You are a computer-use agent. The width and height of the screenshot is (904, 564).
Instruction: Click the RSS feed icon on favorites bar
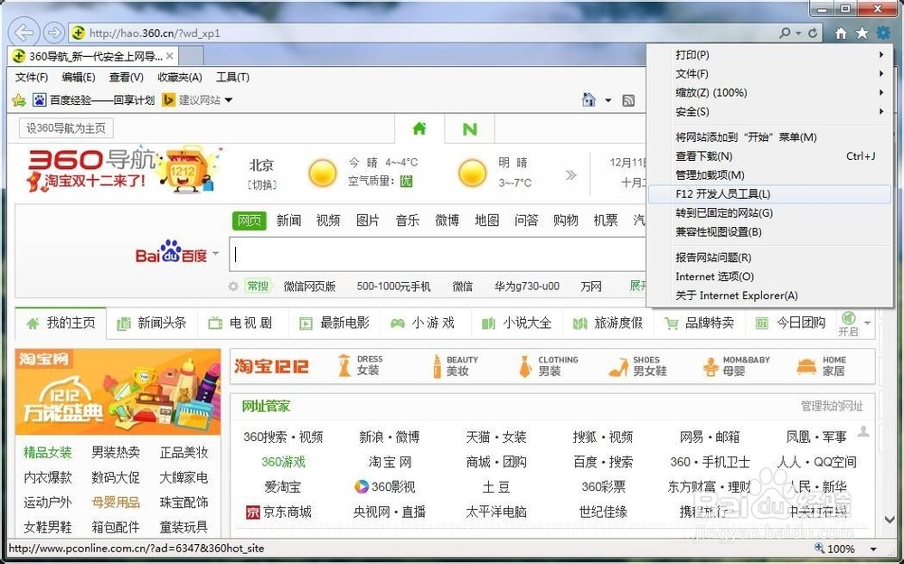628,100
